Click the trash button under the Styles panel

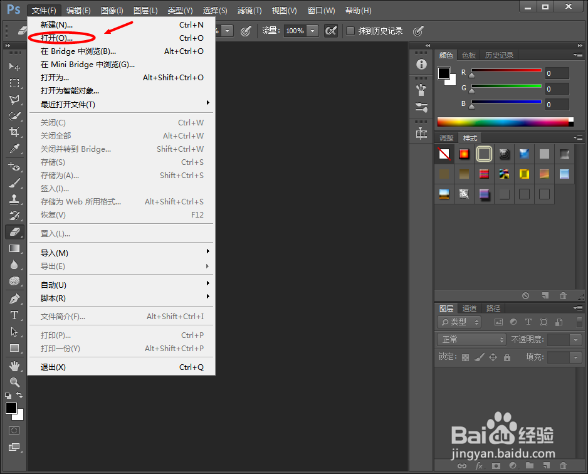[563, 295]
